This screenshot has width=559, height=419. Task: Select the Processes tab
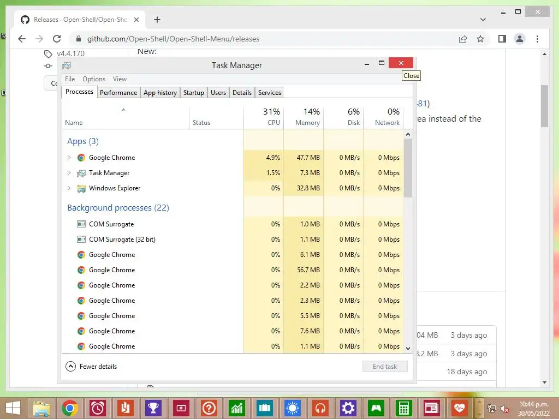pyautogui.click(x=79, y=92)
